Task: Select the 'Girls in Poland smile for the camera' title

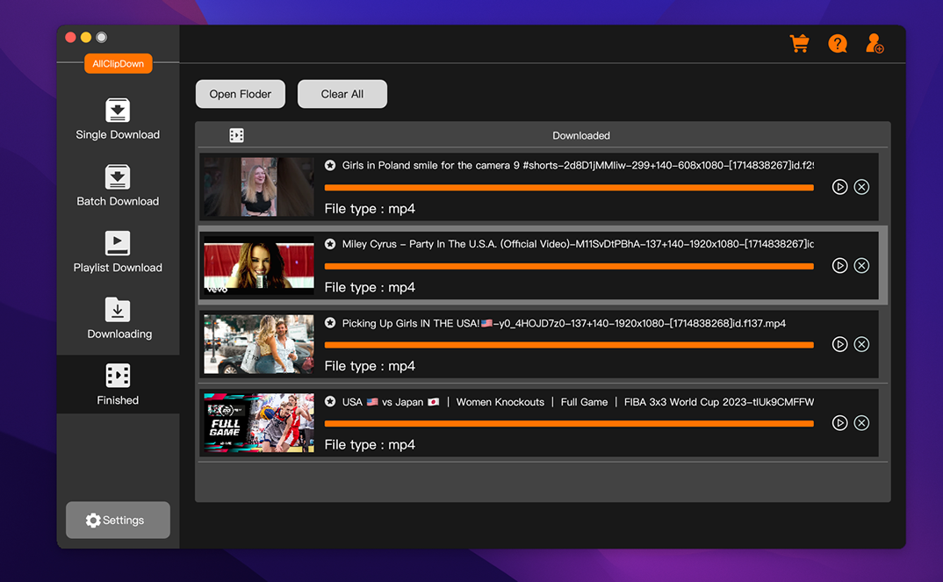Action: point(578,165)
